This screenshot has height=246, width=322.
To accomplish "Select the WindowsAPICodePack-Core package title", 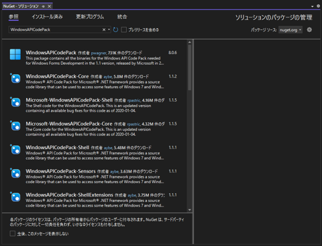I will (57, 76).
